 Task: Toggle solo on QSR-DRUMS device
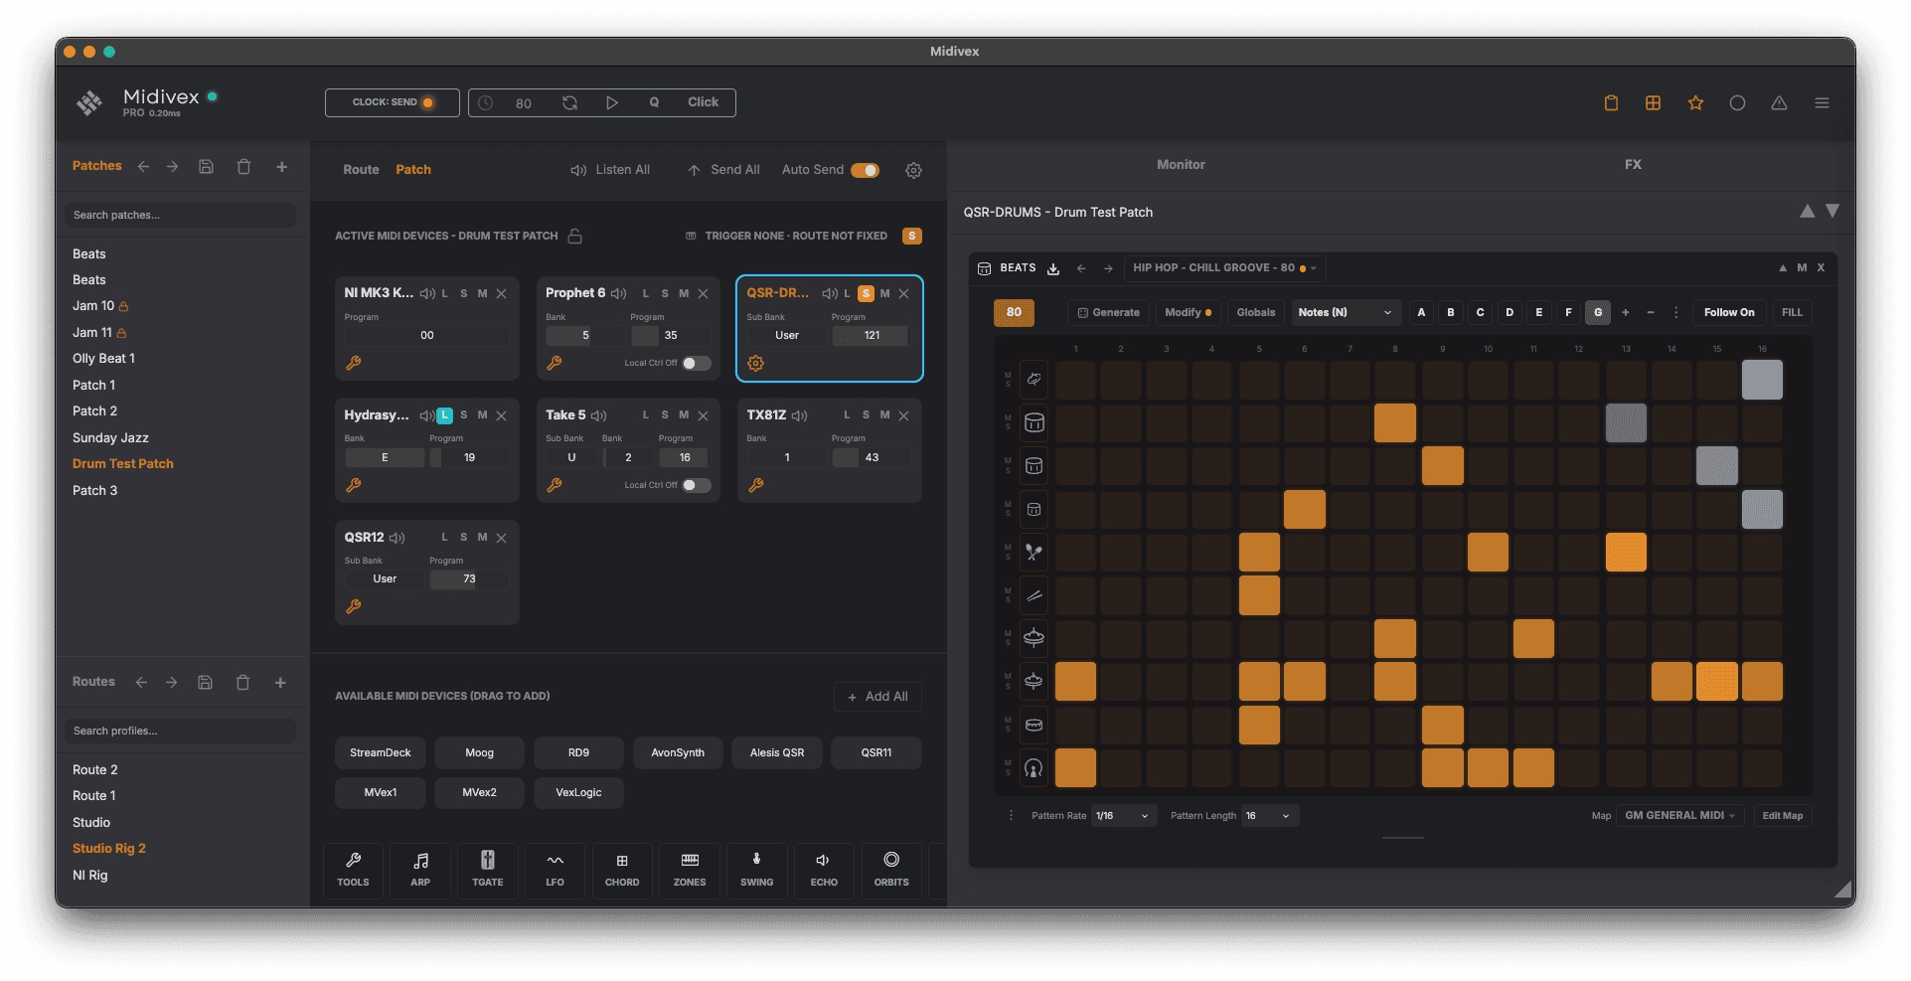click(x=866, y=293)
